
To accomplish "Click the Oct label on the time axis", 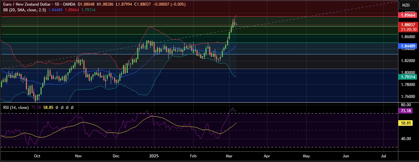I will pyautogui.click(x=37, y=155).
